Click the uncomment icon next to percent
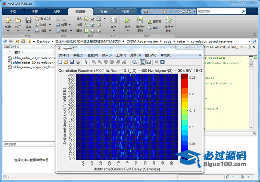 pyautogui.click(x=92, y=25)
